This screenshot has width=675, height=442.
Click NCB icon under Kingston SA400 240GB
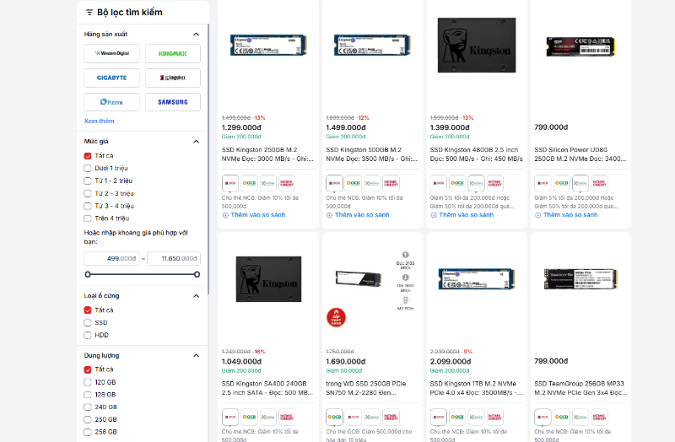click(230, 417)
